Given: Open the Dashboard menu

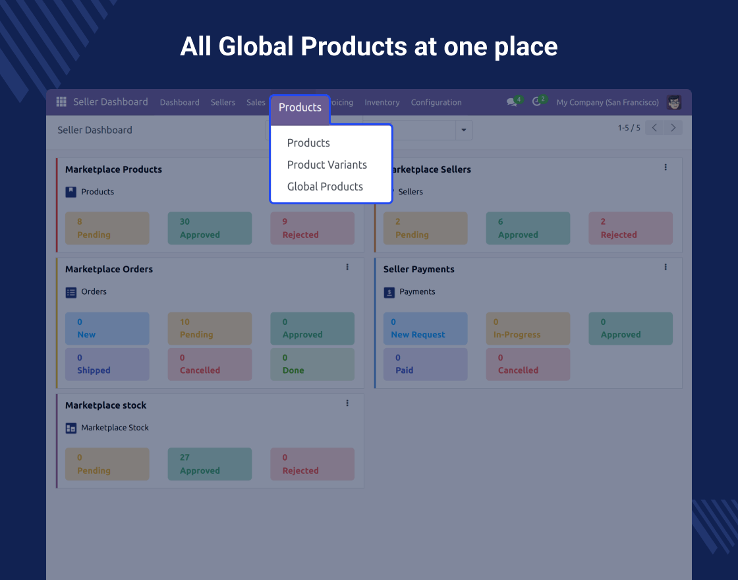Looking at the screenshot, I should (x=179, y=102).
